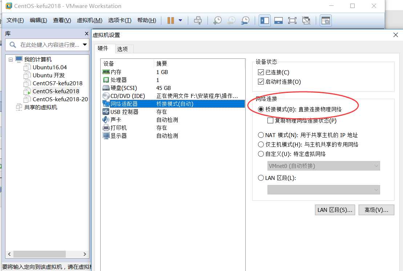Viewport: 403px width, 271px height.
Task: Open the 编辑(E) menu
Action: pyautogui.click(x=38, y=20)
